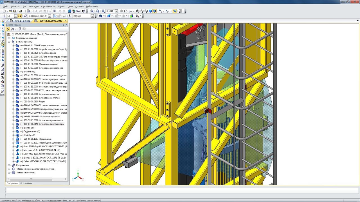
Task: Close the Дерево модели panel
Action: 67,25
